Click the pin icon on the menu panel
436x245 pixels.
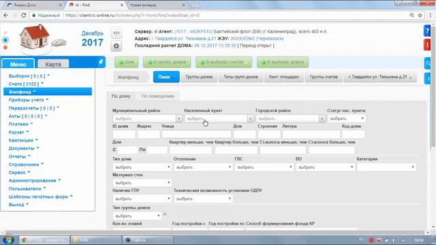coord(101,62)
